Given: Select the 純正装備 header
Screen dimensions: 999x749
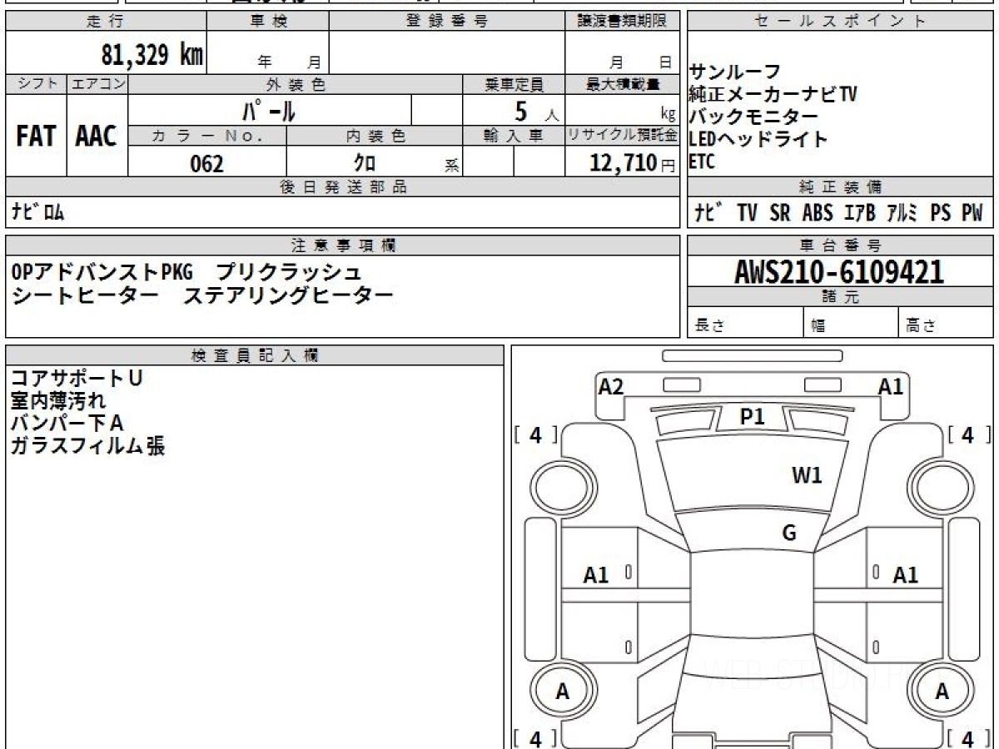Looking at the screenshot, I should click(x=841, y=187).
